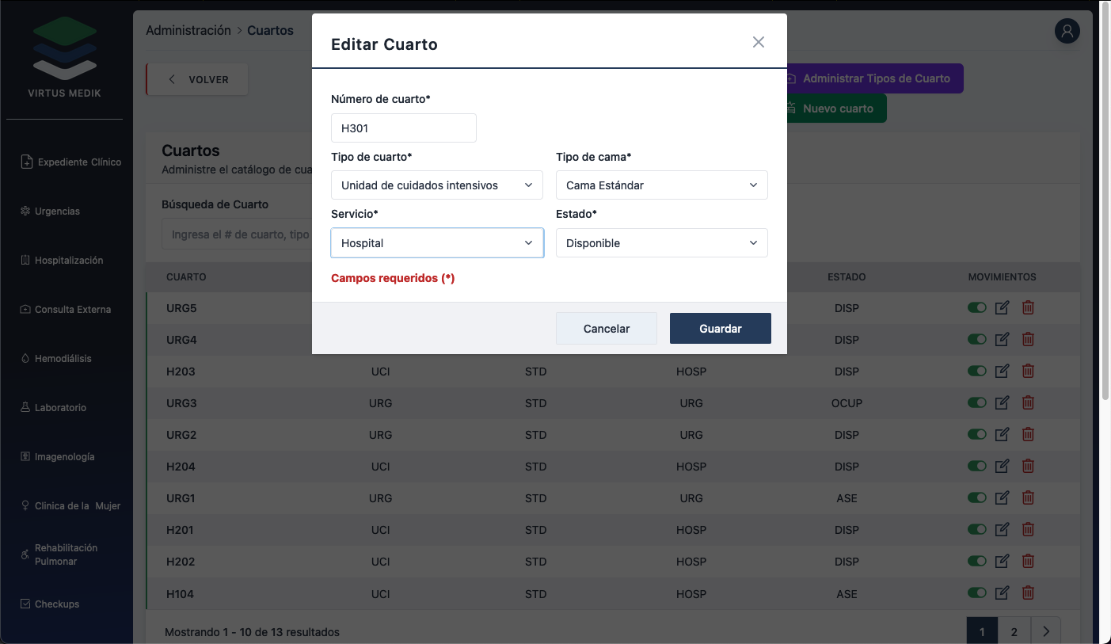
Task: Click Cancelar to discard changes
Action: click(606, 329)
